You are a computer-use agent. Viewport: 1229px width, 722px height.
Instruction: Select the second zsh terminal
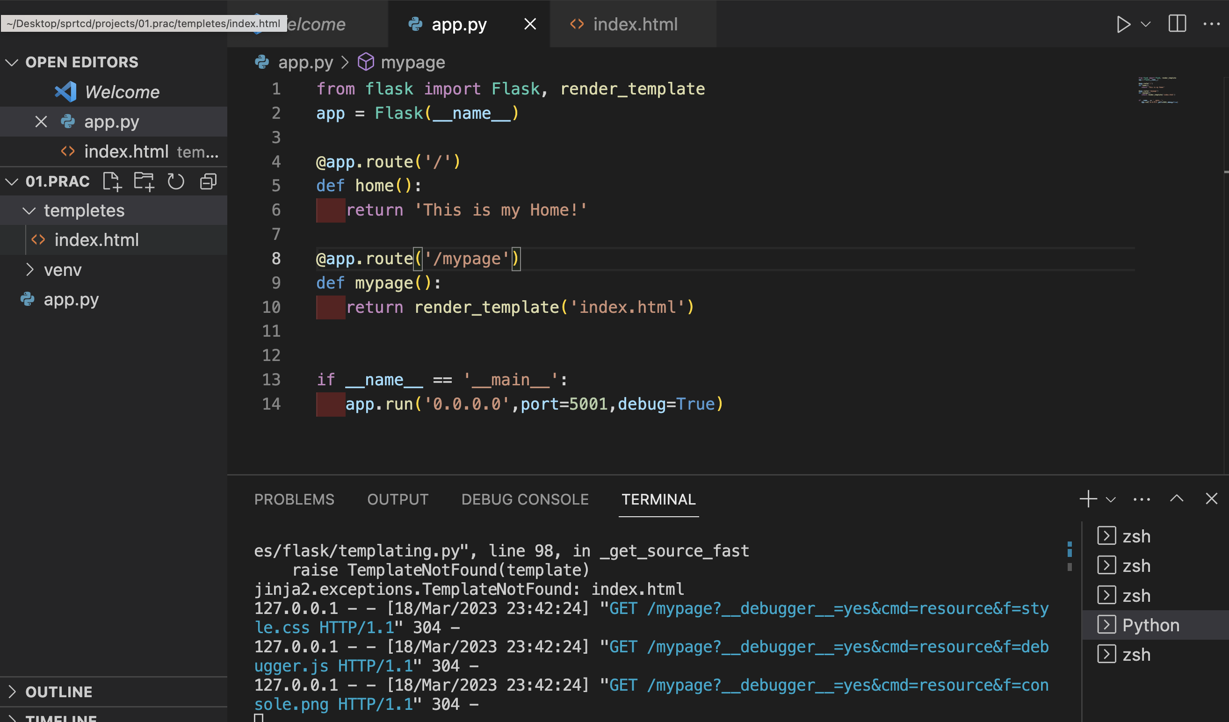[x=1155, y=566]
